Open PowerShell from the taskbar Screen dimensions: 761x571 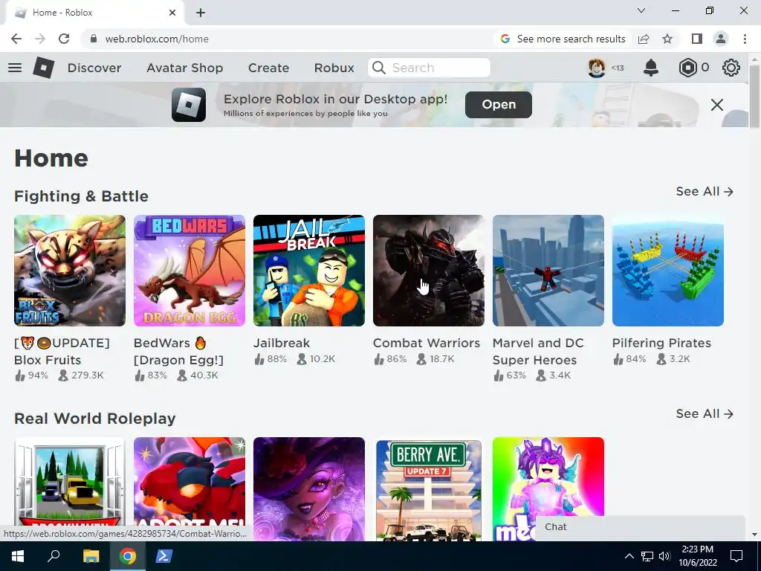tap(163, 556)
